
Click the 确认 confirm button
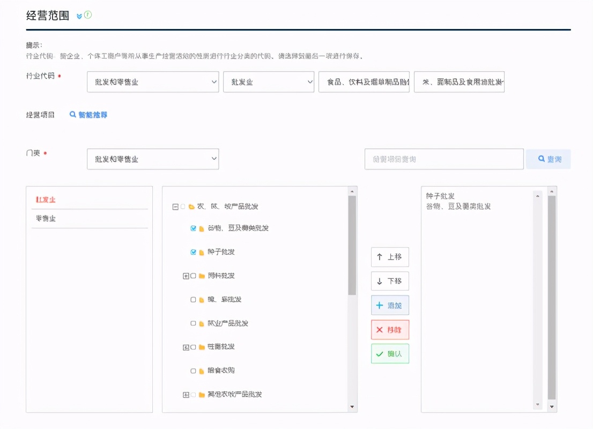click(390, 354)
